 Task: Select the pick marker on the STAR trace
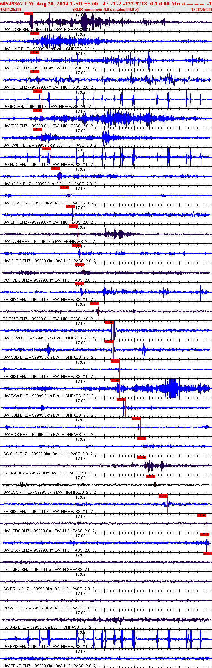point(205,535)
